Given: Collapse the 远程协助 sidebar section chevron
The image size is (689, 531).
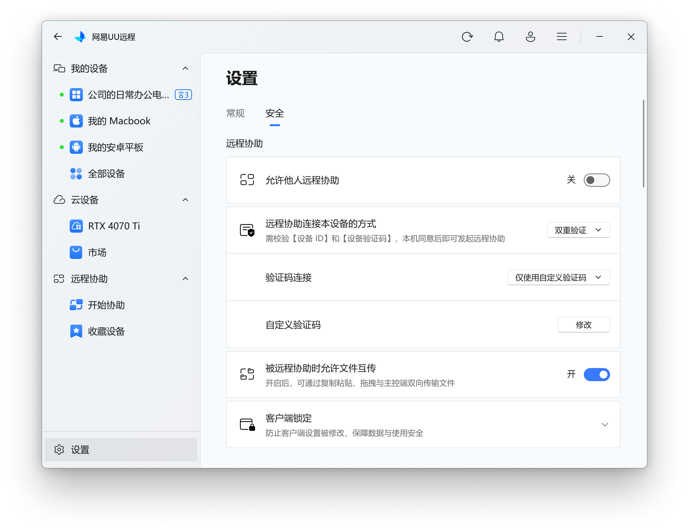Looking at the screenshot, I should (185, 279).
